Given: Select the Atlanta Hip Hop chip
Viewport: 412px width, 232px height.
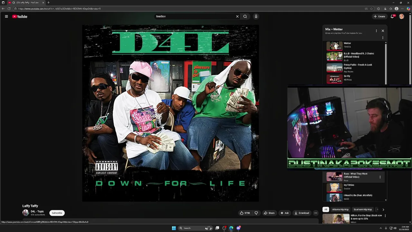Looking at the screenshot, I should coord(340,209).
